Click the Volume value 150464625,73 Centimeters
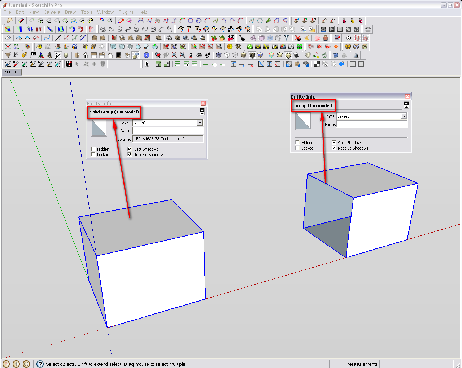Image resolution: width=462 pixels, height=368 pixels. 168,139
